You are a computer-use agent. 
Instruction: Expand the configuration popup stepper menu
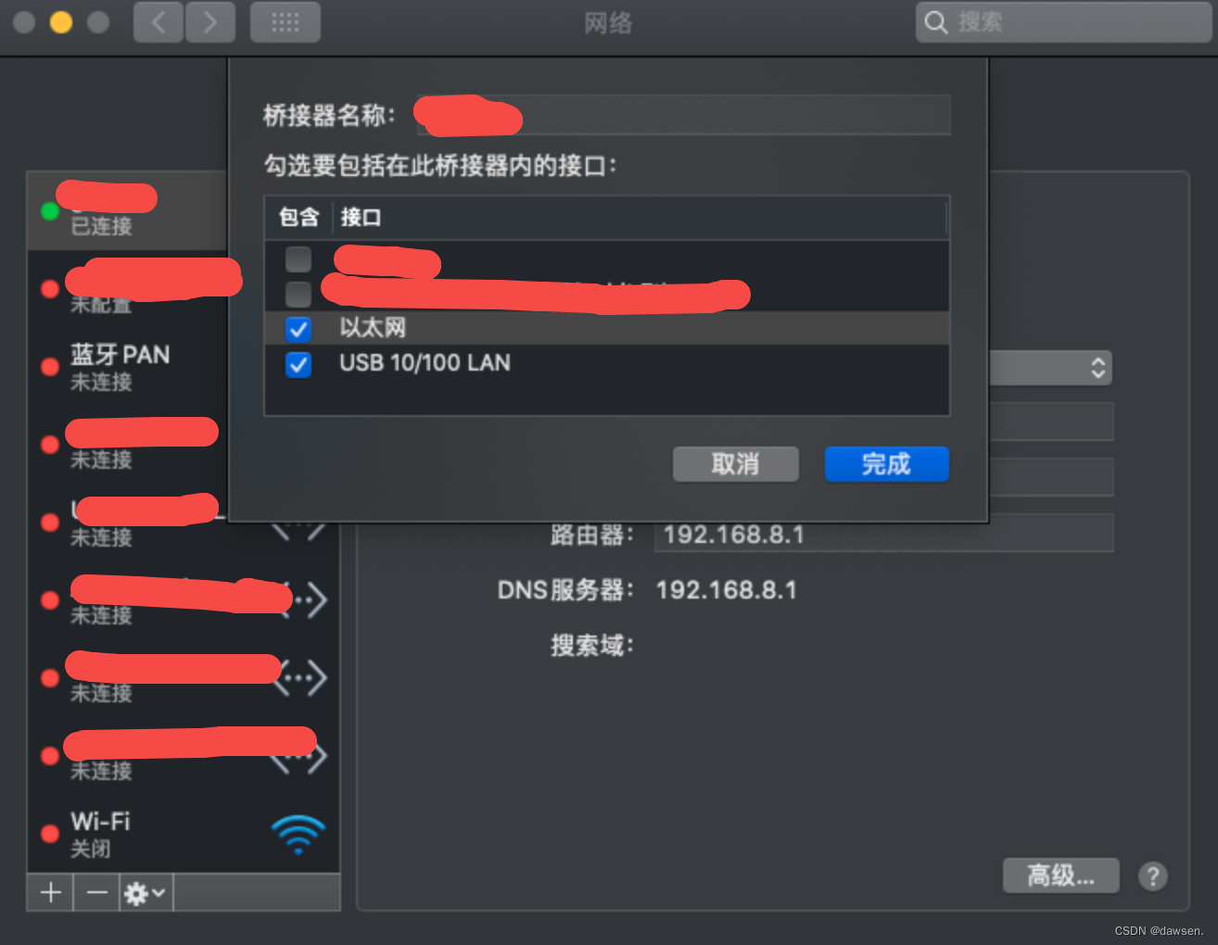[x=1097, y=368]
